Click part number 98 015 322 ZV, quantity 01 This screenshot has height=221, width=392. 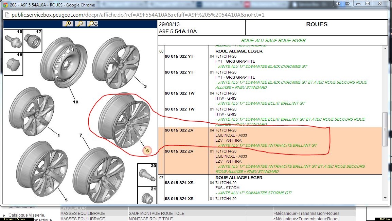click(x=179, y=151)
